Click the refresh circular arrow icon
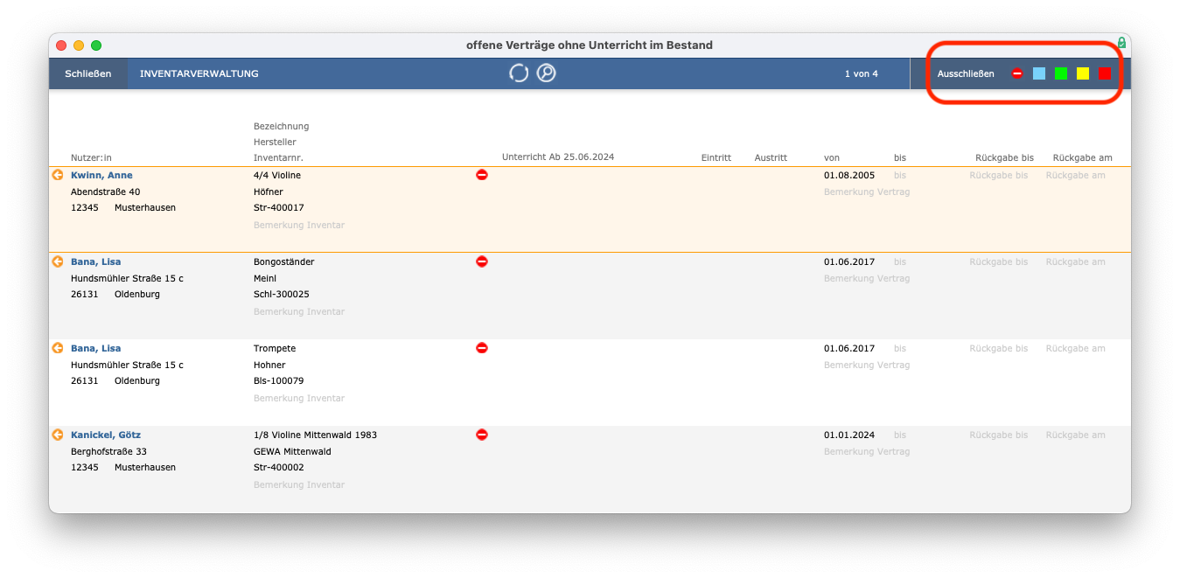Screen dimensions: 1180x578 (519, 73)
